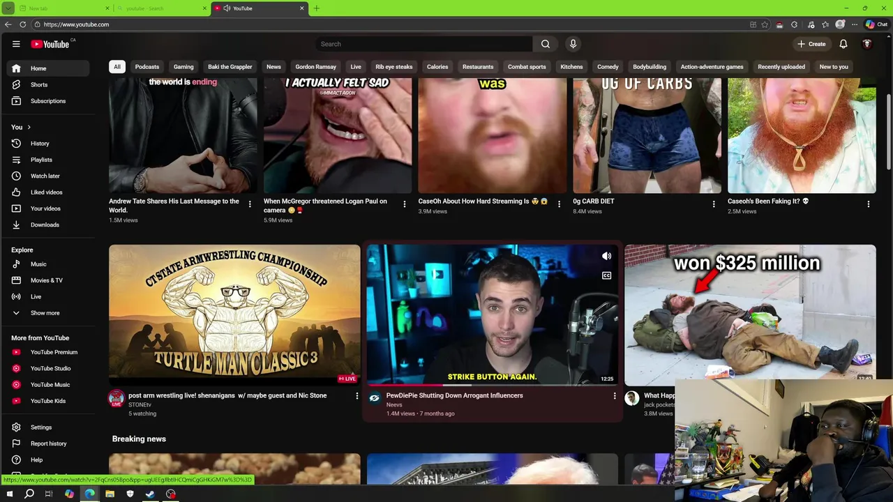Screen dimensions: 893x502
Task: Open the Andrew Tate Last Message title
Action: pos(174,205)
